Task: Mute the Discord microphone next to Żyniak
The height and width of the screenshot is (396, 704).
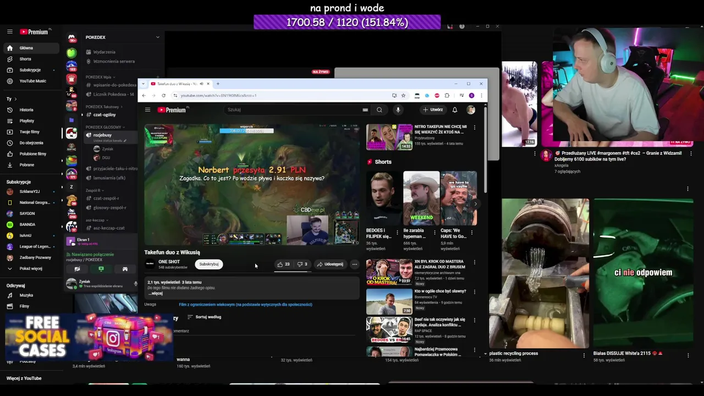Action: tap(135, 284)
